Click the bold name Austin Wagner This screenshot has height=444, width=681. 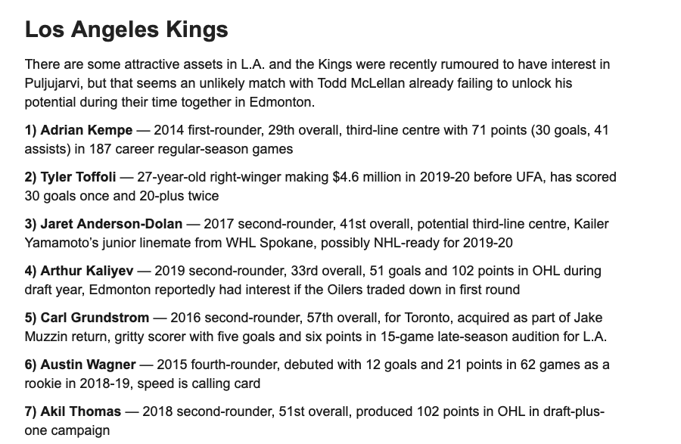click(89, 365)
